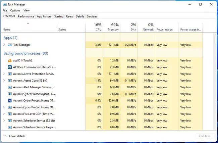Select the Processes tab
Screen dimensions: 218x143
coord(9,16)
